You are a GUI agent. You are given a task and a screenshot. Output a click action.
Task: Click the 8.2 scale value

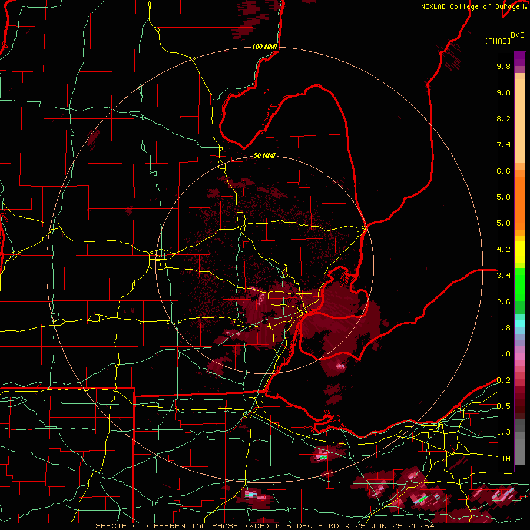tap(503, 118)
